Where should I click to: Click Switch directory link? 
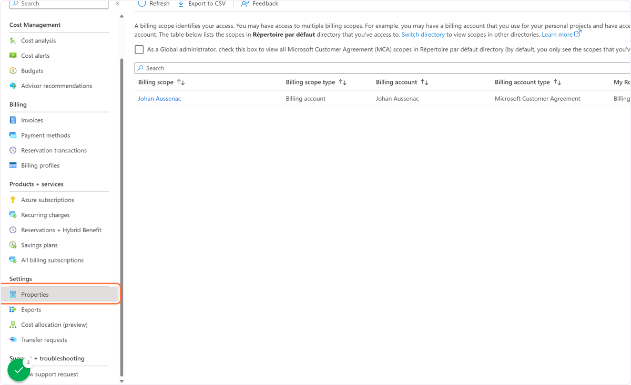coord(423,35)
